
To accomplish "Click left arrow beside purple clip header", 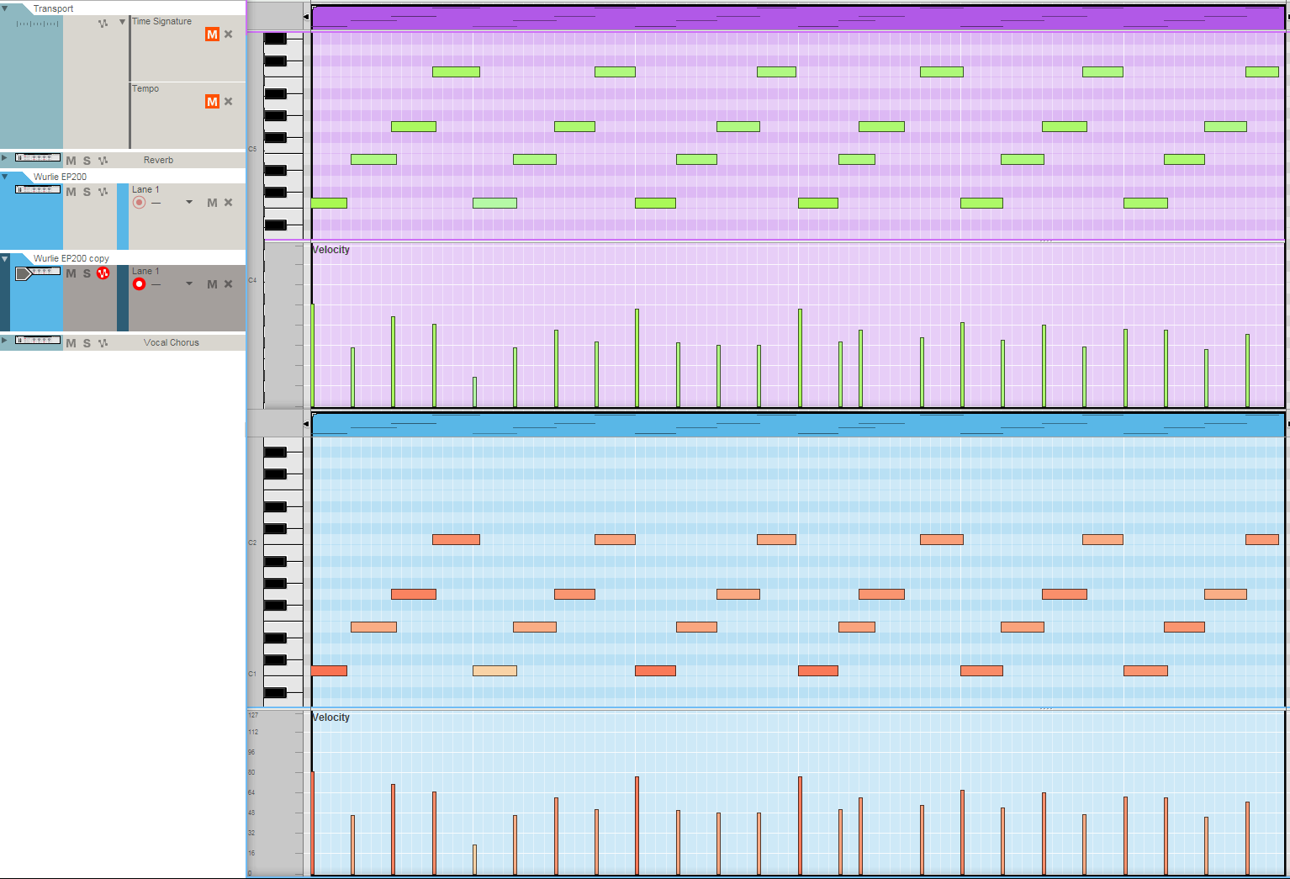I will [x=306, y=17].
